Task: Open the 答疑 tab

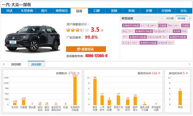Action: coord(114,11)
